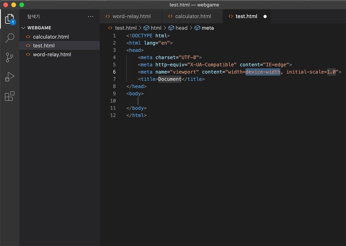This screenshot has width=346, height=246.
Task: Collapse the WEBGAME folder in Explorer
Action: (23, 28)
